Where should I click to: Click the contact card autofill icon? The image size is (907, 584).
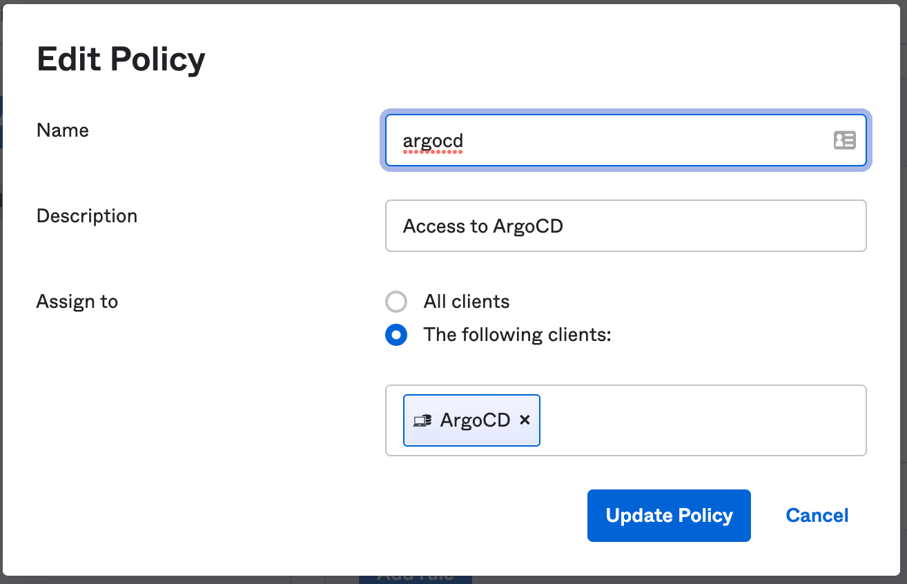coord(844,141)
